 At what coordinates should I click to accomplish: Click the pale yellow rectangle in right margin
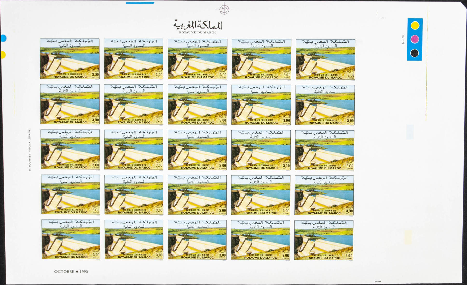pos(408,237)
